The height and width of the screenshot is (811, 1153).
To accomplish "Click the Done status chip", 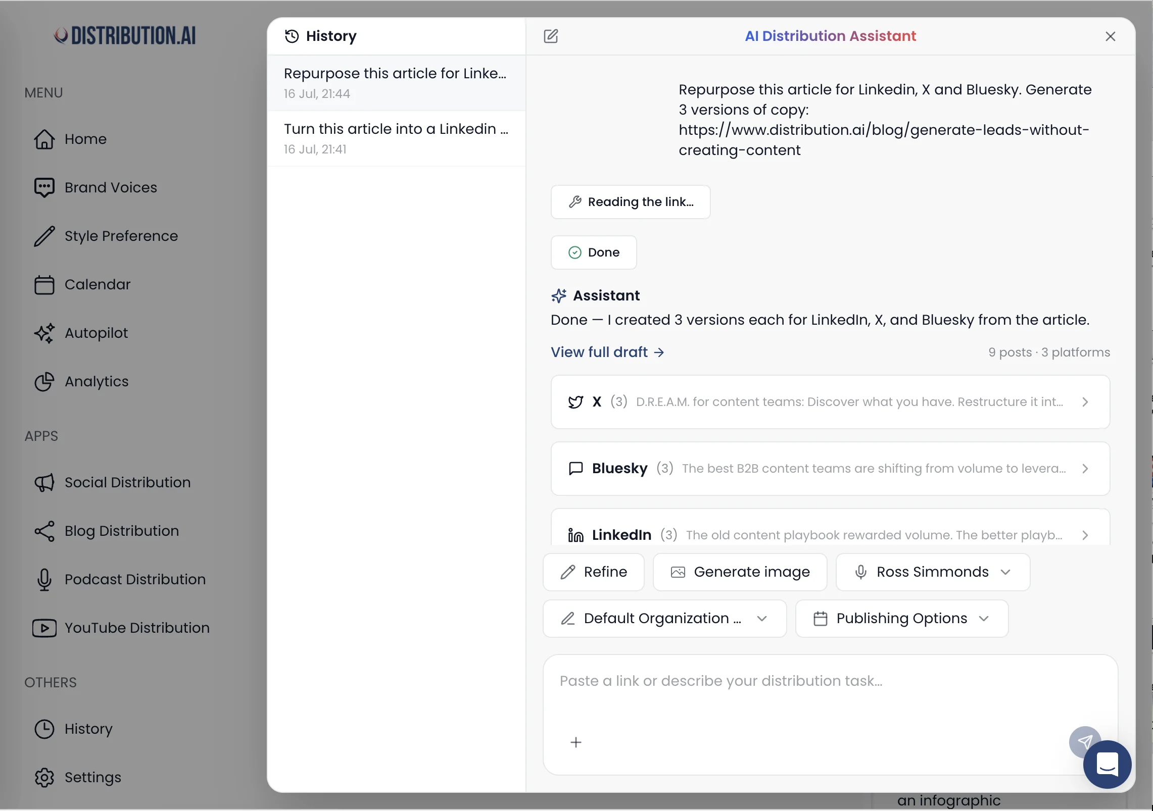I will 594,252.
